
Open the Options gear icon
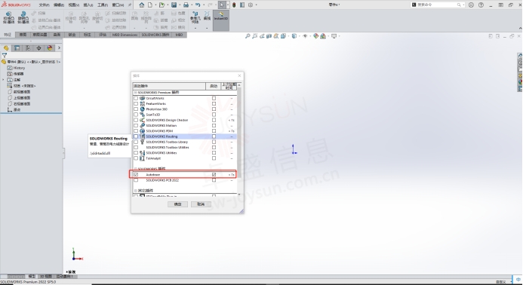coord(251,5)
